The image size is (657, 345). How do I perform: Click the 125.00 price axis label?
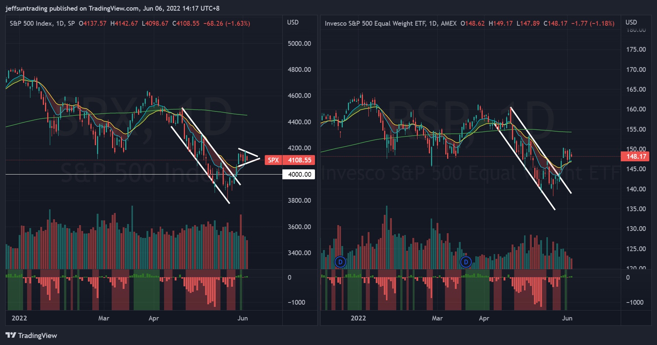pos(636,249)
